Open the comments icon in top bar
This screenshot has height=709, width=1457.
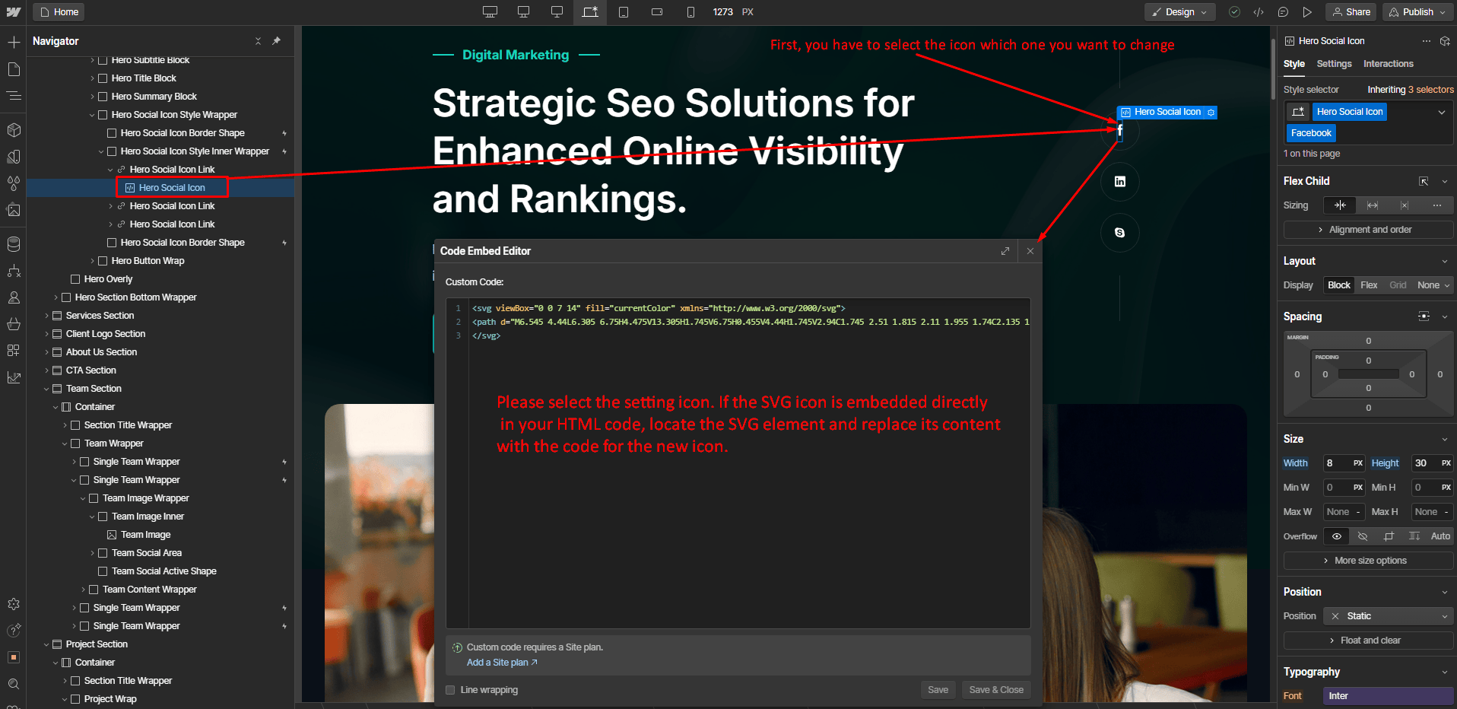point(1283,12)
